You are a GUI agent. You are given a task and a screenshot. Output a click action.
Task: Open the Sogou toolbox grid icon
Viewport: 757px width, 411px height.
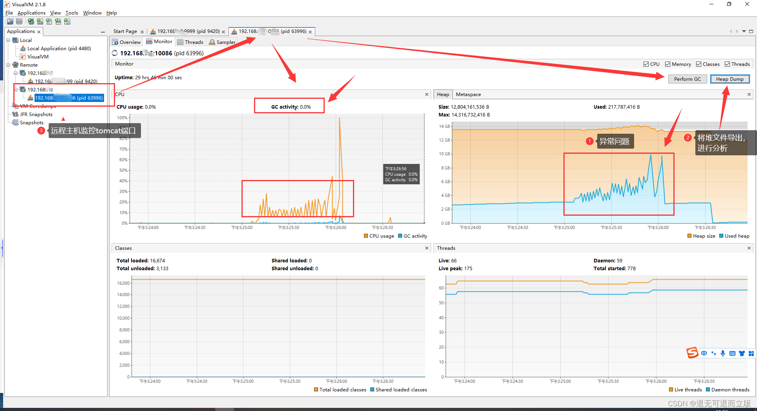751,353
